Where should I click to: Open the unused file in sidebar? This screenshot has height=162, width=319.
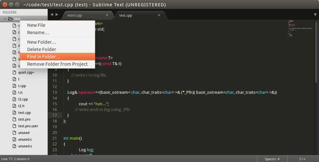click(x=24, y=133)
